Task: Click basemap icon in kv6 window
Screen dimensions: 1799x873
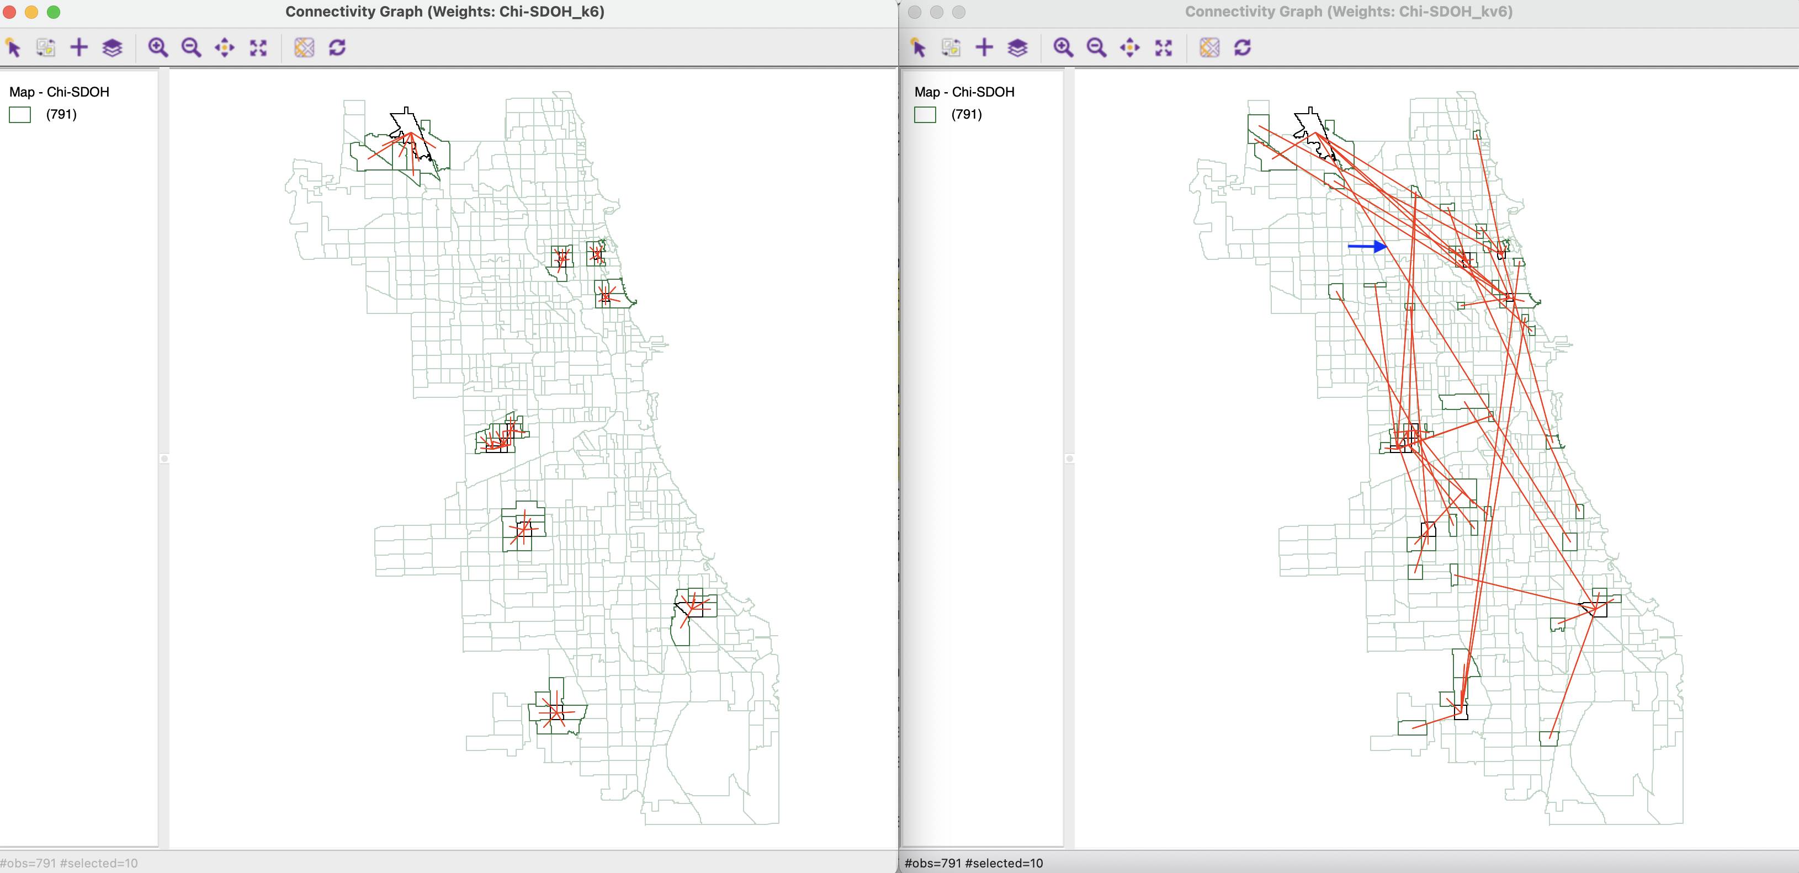Action: coord(1209,47)
